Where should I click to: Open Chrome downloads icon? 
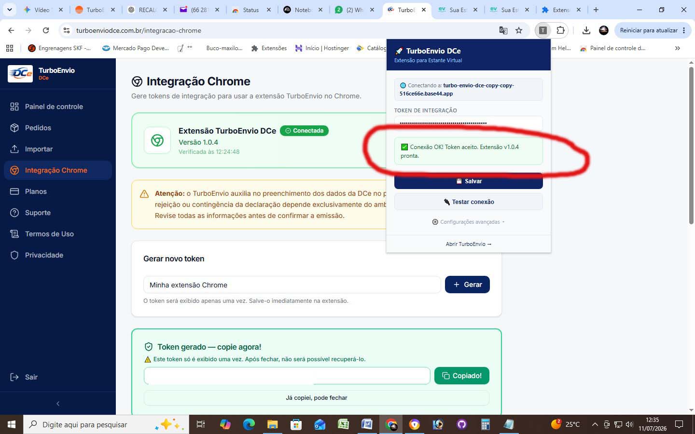pyautogui.click(x=586, y=30)
